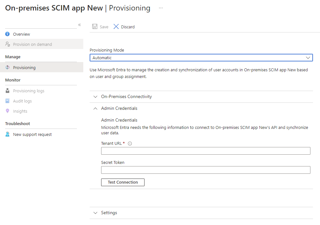Viewport: 320px width, 225px height.
Task: Open the ellipsis more options menu
Action: pos(161,8)
